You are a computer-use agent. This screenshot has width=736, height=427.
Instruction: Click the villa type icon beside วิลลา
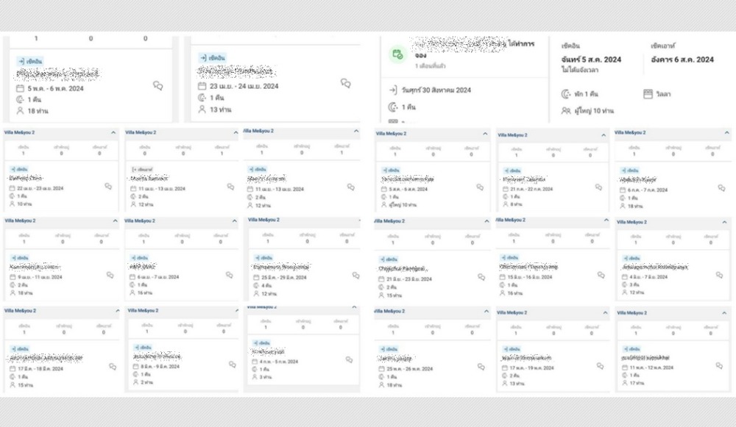point(648,94)
